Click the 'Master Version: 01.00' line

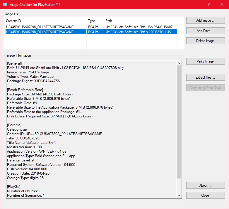pyautogui.click(x=24, y=147)
